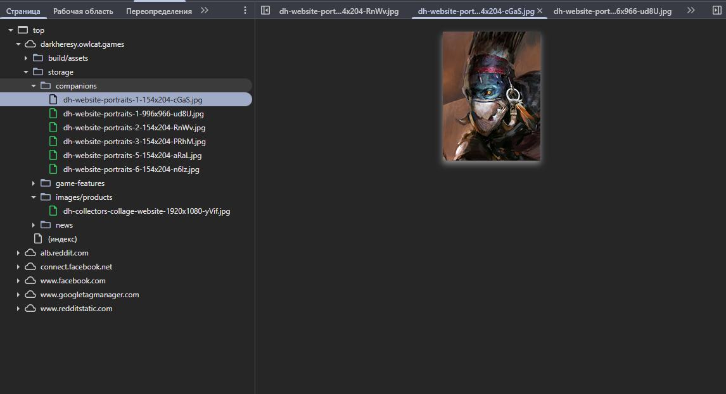This screenshot has width=726, height=394.
Task: Expand the news folder
Action: [34, 225]
